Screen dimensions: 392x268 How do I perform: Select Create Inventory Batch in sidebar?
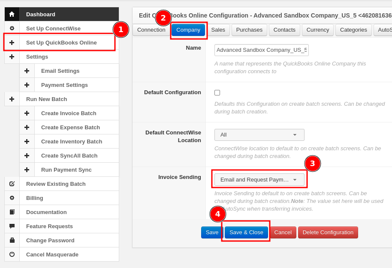76,141
